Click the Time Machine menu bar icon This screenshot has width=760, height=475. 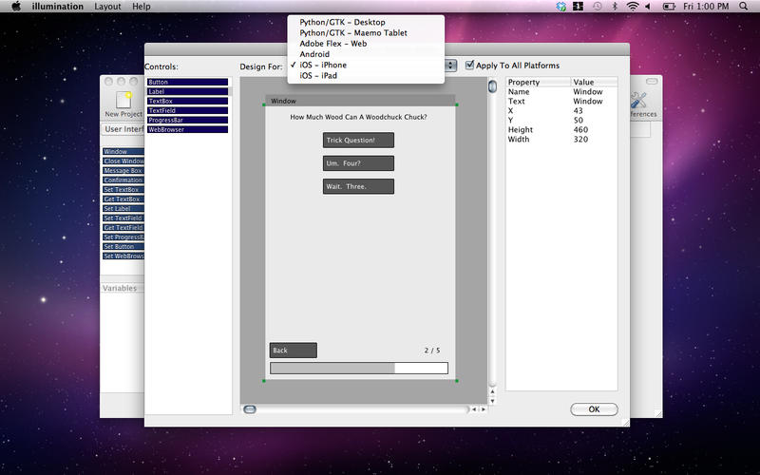596,7
